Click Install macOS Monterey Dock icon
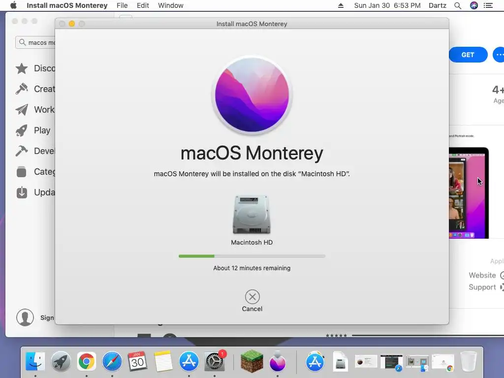The width and height of the screenshot is (504, 378). pos(278,362)
